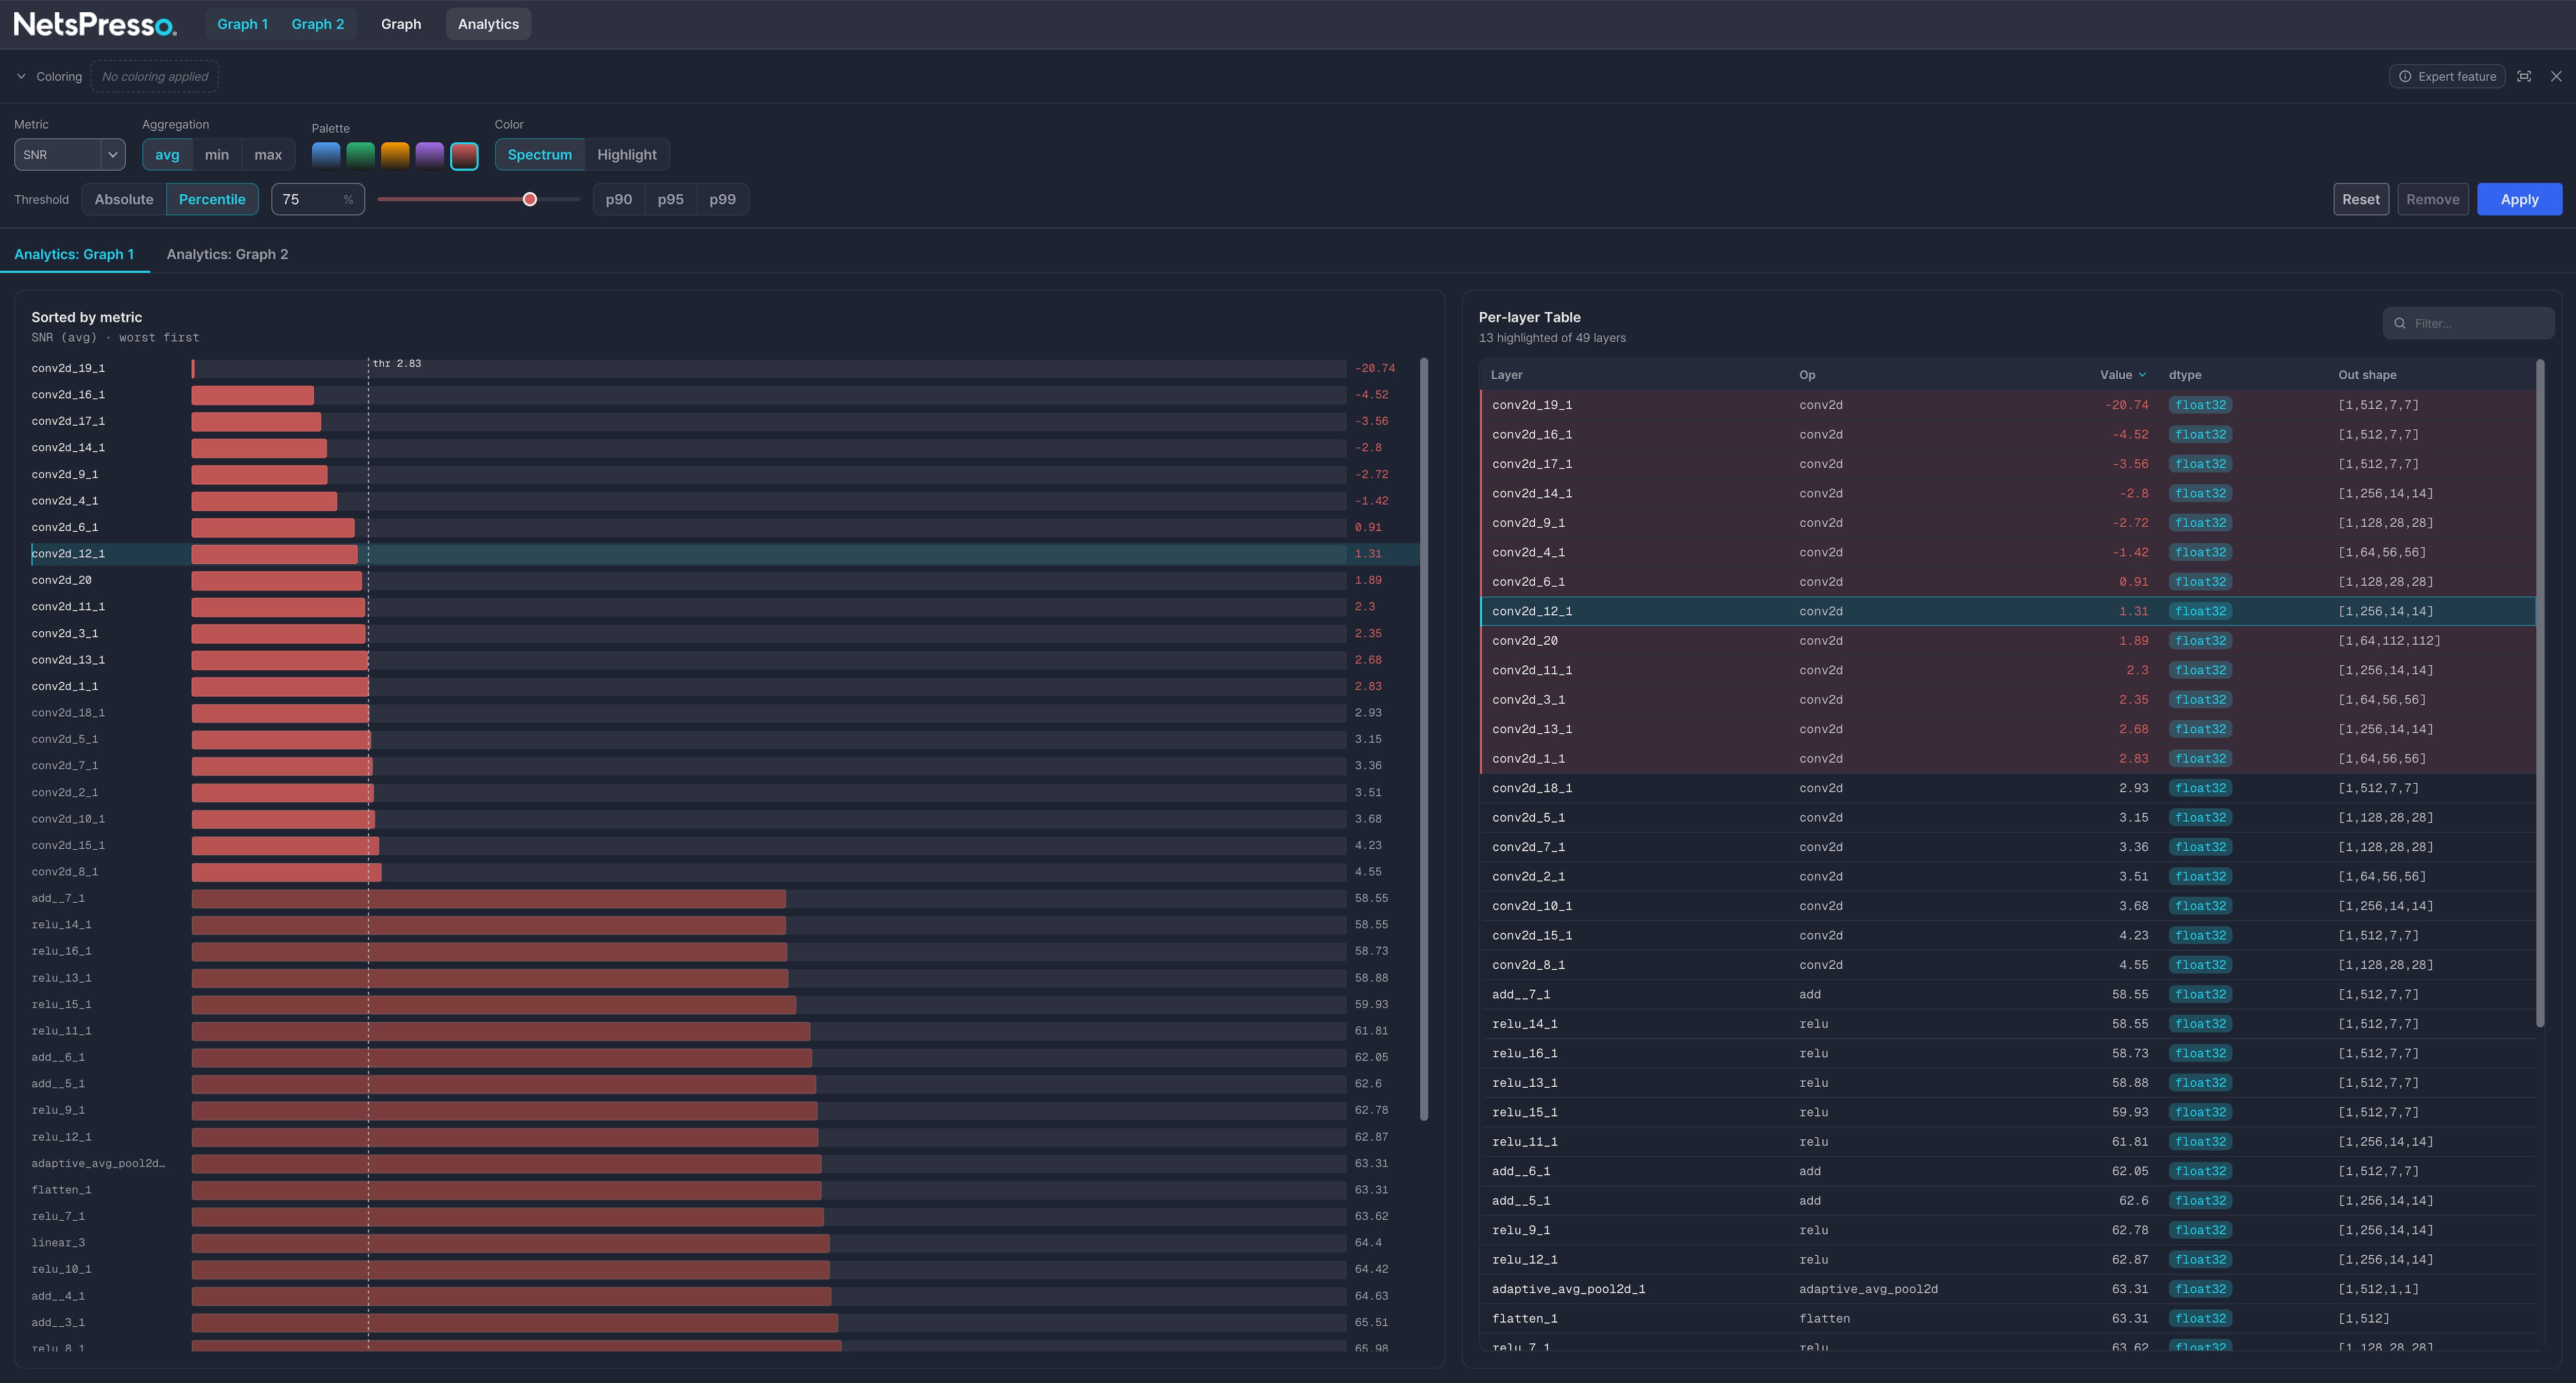Close the coloring panel with X
This screenshot has width=2576, height=1383.
tap(2556, 76)
